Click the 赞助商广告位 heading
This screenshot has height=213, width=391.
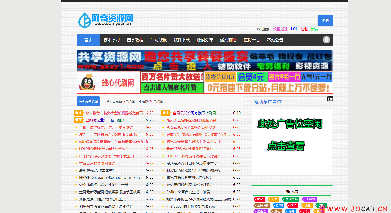(268, 102)
